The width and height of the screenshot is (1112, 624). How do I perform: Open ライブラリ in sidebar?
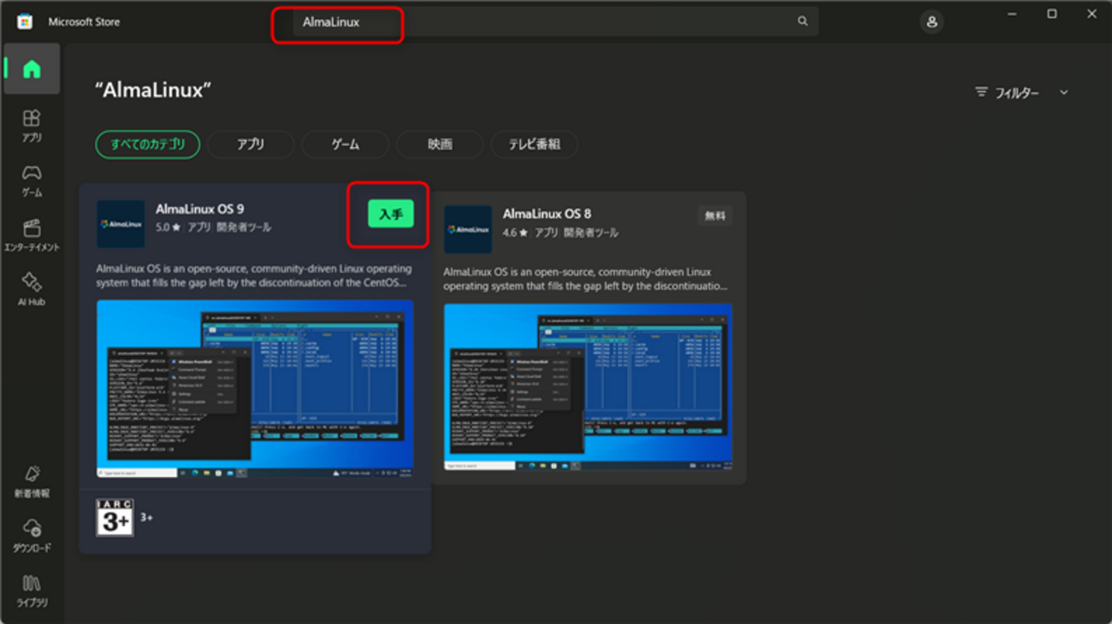click(x=32, y=592)
